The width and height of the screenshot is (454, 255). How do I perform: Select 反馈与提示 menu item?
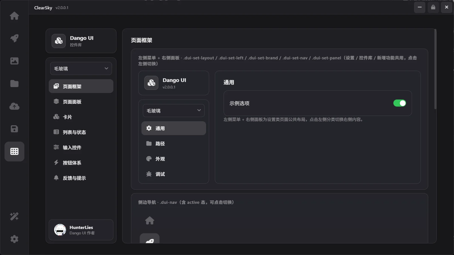point(81,178)
